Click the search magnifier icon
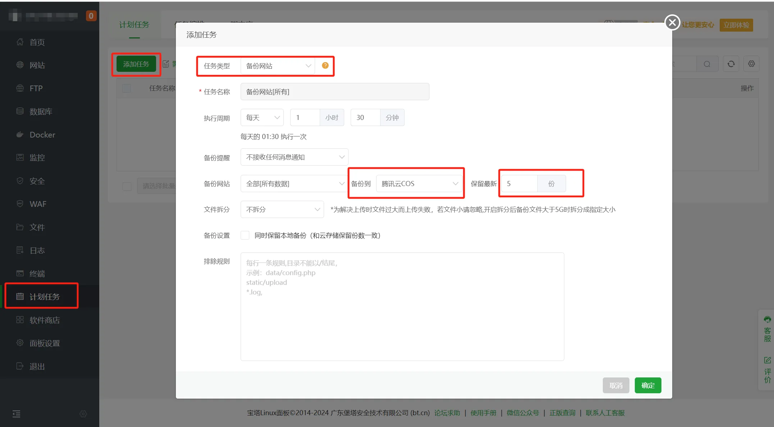The image size is (774, 427). coord(707,64)
